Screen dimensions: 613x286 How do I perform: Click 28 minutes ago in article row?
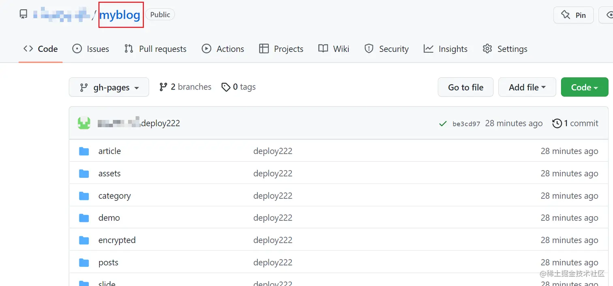[569, 151]
